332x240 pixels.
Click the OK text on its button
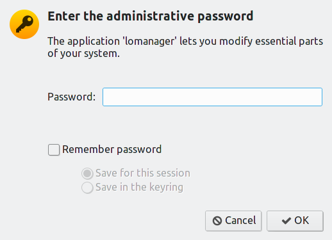click(x=302, y=221)
